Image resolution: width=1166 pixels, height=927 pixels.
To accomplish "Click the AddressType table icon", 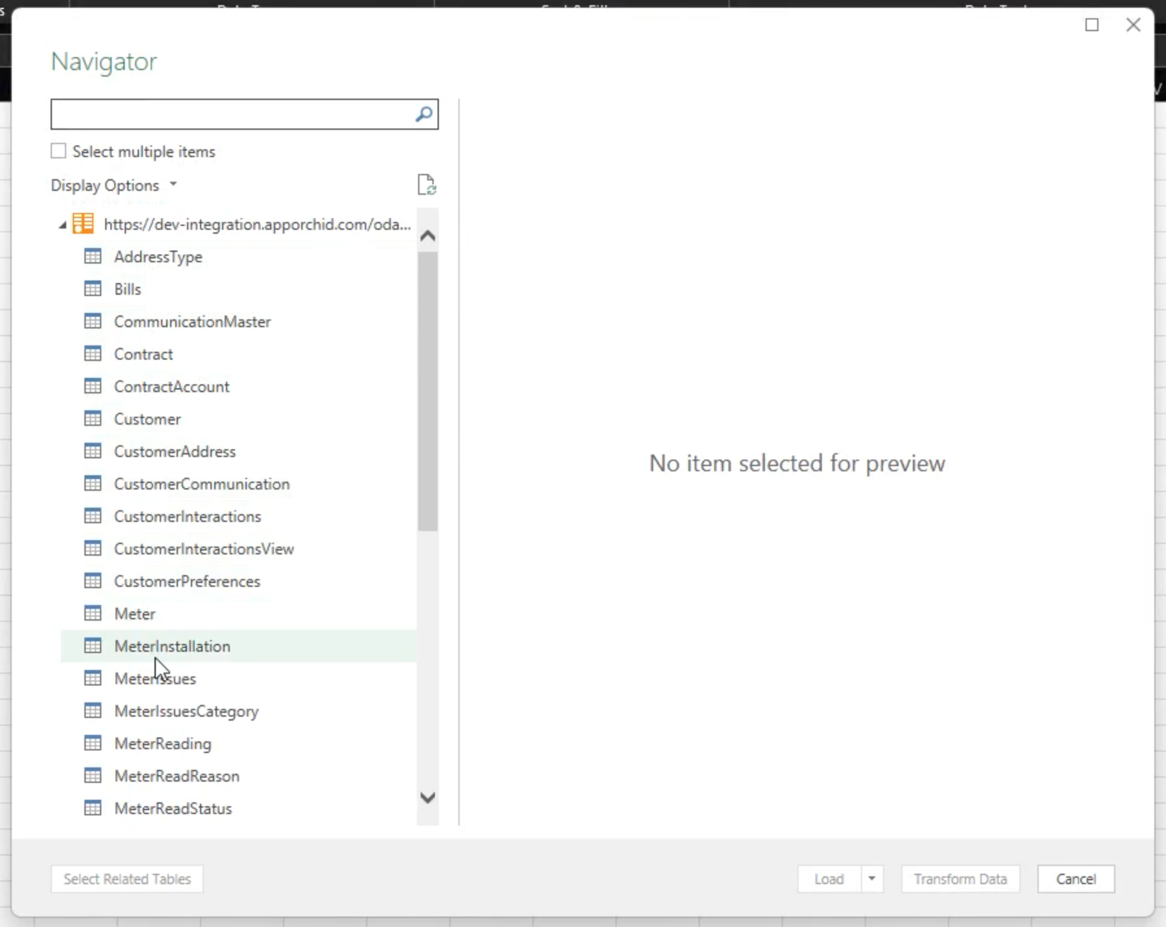I will click(93, 256).
